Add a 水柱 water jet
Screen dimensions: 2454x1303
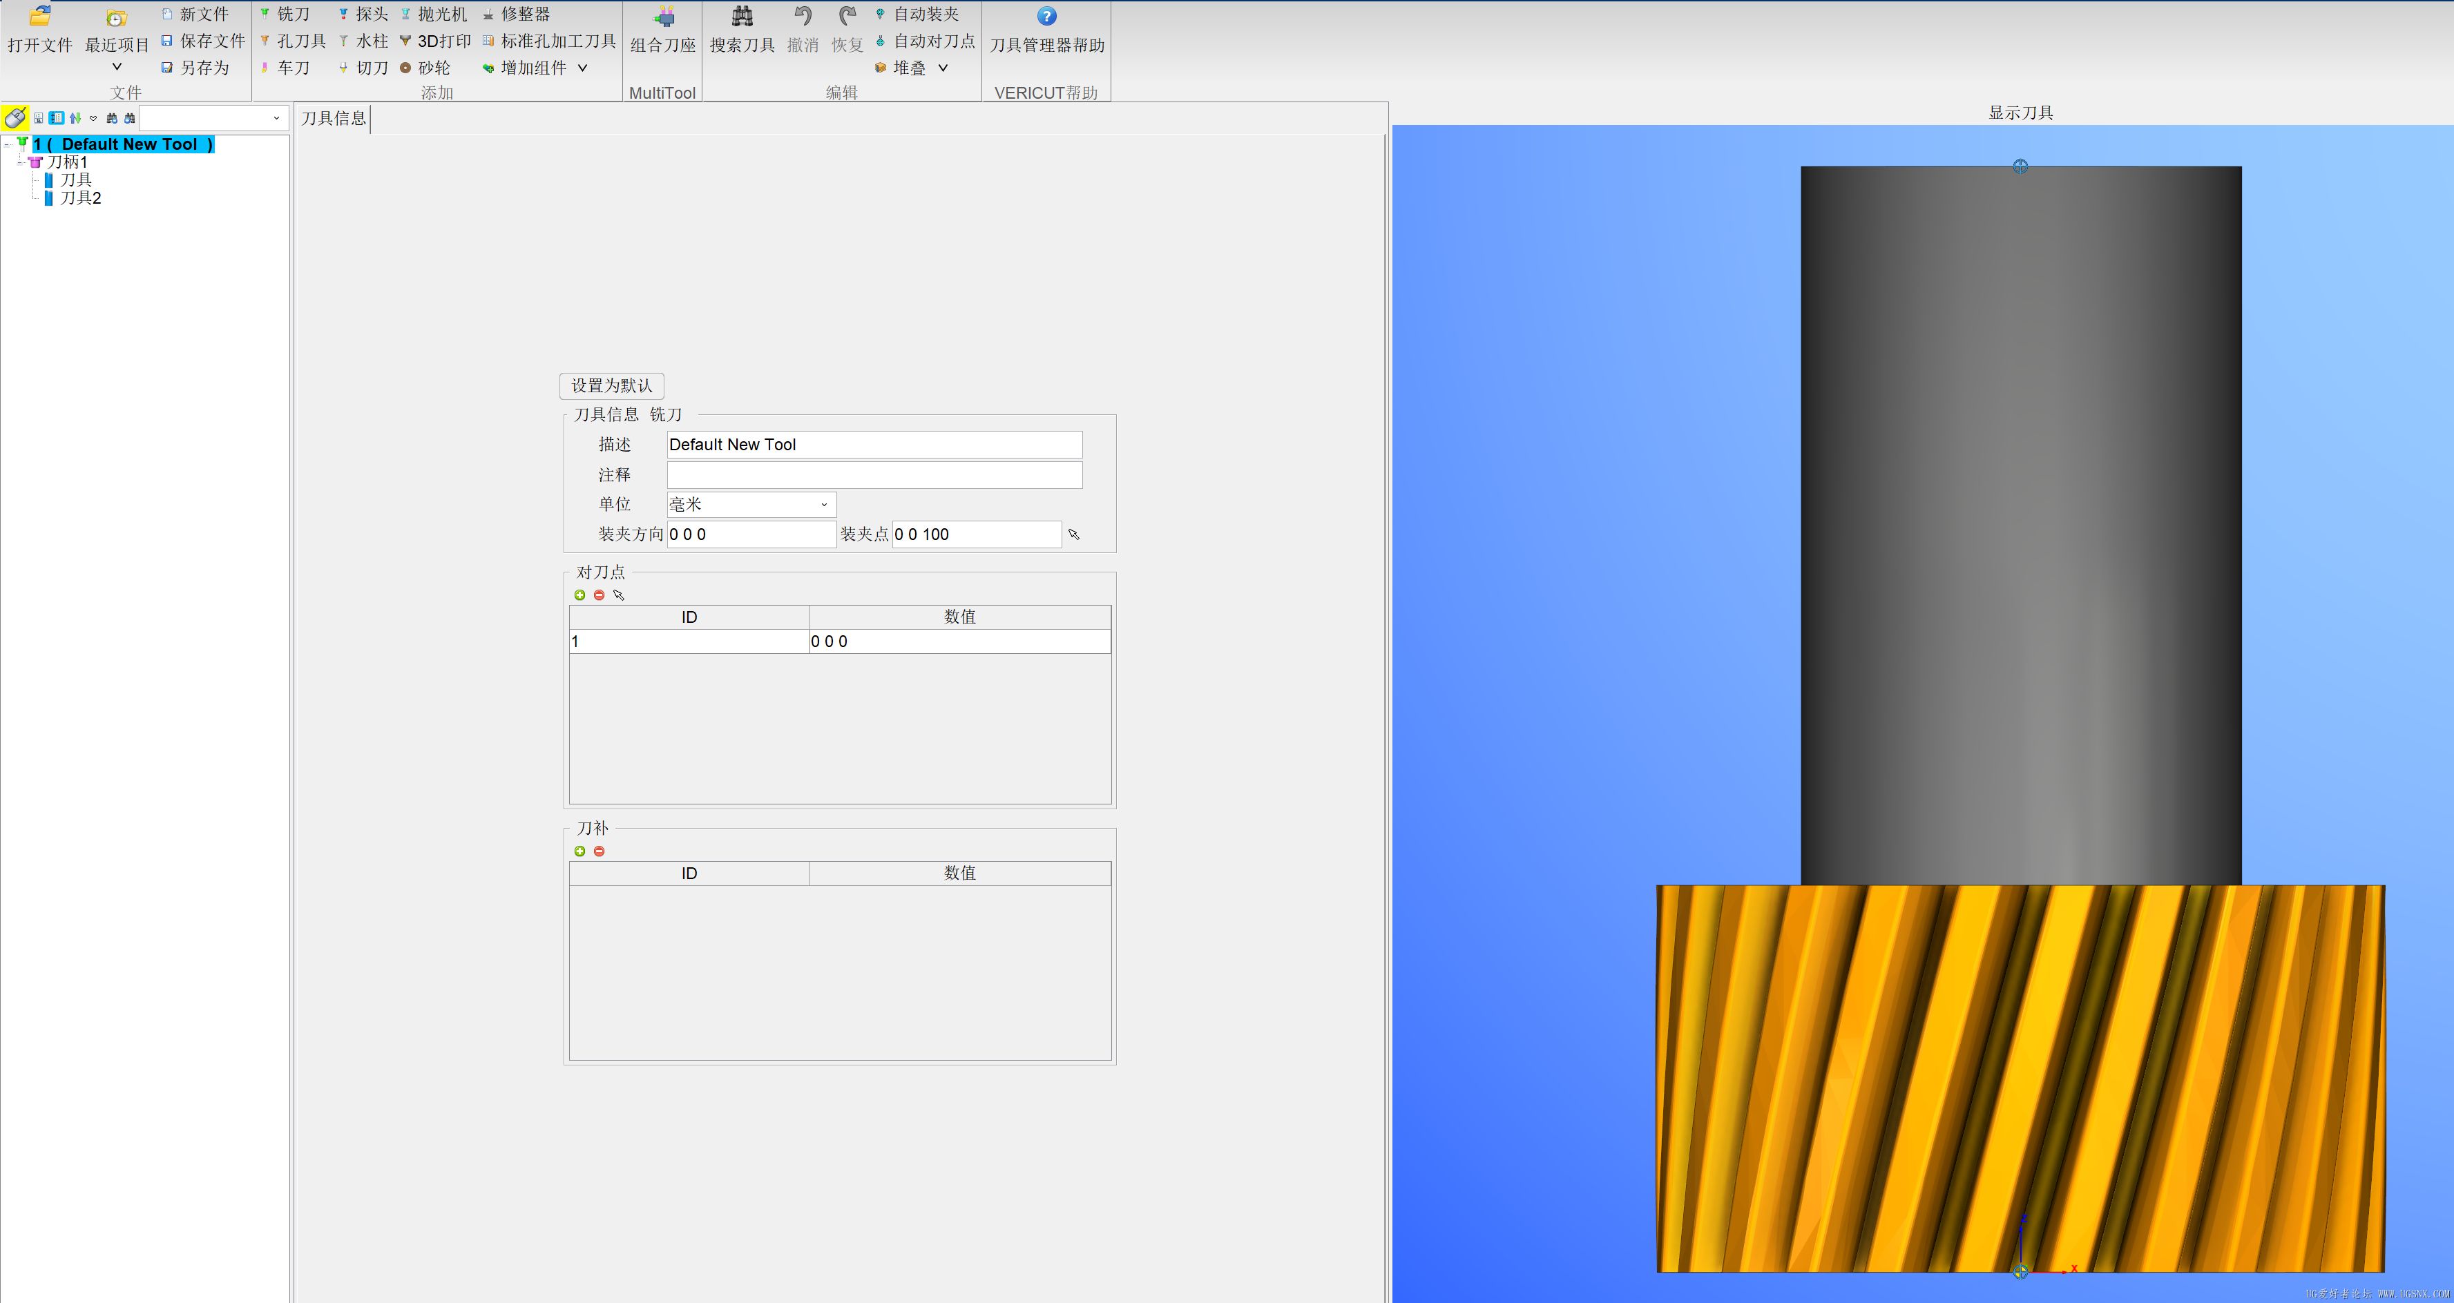[363, 41]
